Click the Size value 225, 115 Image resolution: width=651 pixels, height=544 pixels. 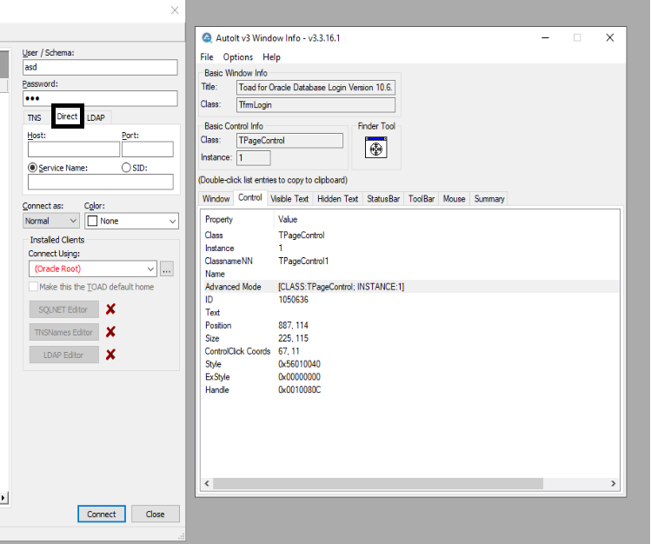coord(293,338)
